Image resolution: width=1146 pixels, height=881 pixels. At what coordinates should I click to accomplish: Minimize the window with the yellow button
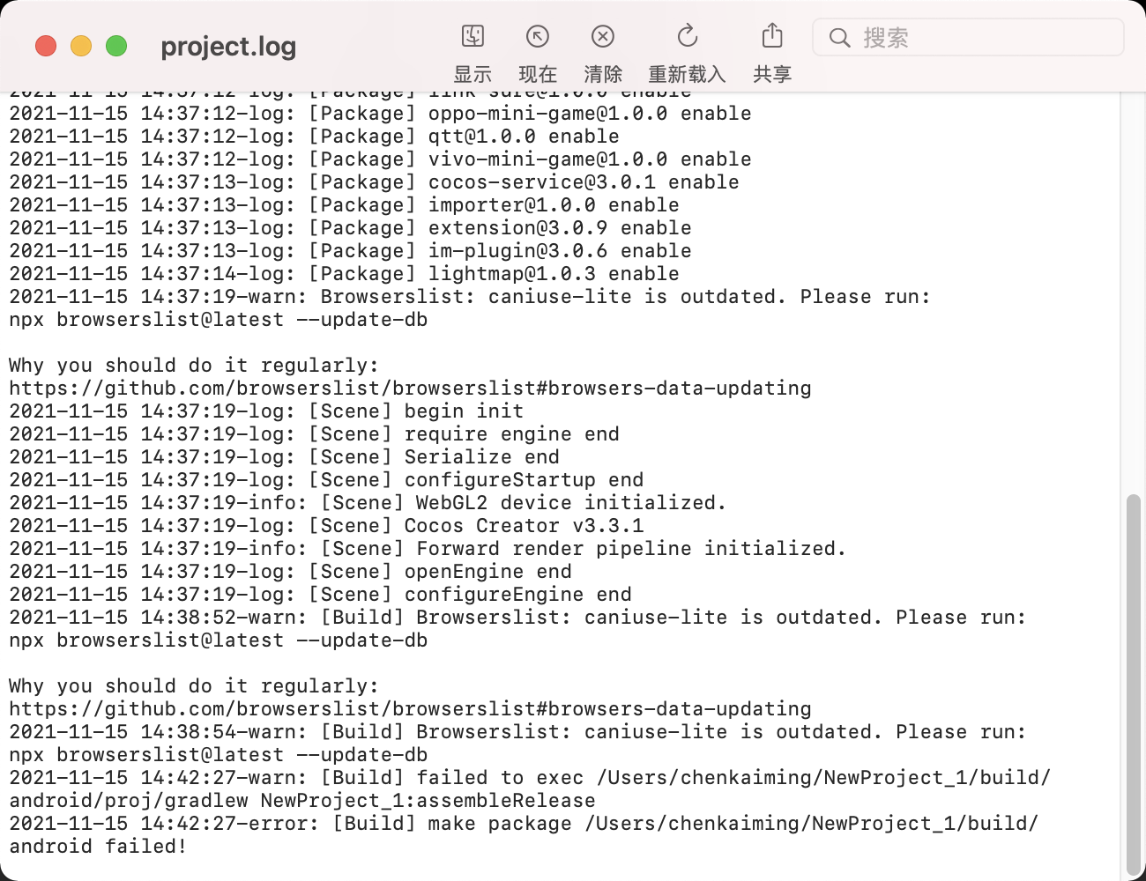pos(81,46)
